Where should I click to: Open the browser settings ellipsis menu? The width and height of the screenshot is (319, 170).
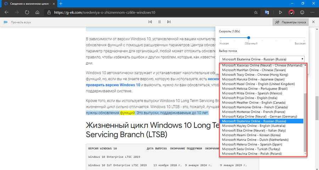tap(313, 12)
